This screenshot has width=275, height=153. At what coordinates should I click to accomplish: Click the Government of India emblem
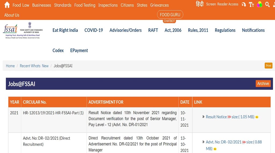click(30, 25)
